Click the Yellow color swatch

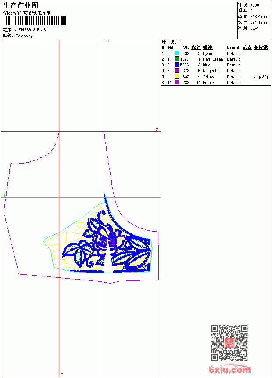coord(177,76)
